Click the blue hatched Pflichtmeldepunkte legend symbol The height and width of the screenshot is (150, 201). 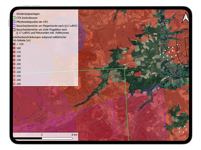[x=14, y=22]
